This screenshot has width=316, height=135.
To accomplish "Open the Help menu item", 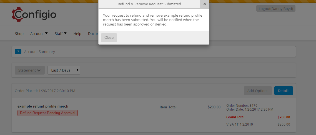I will click(x=77, y=34).
